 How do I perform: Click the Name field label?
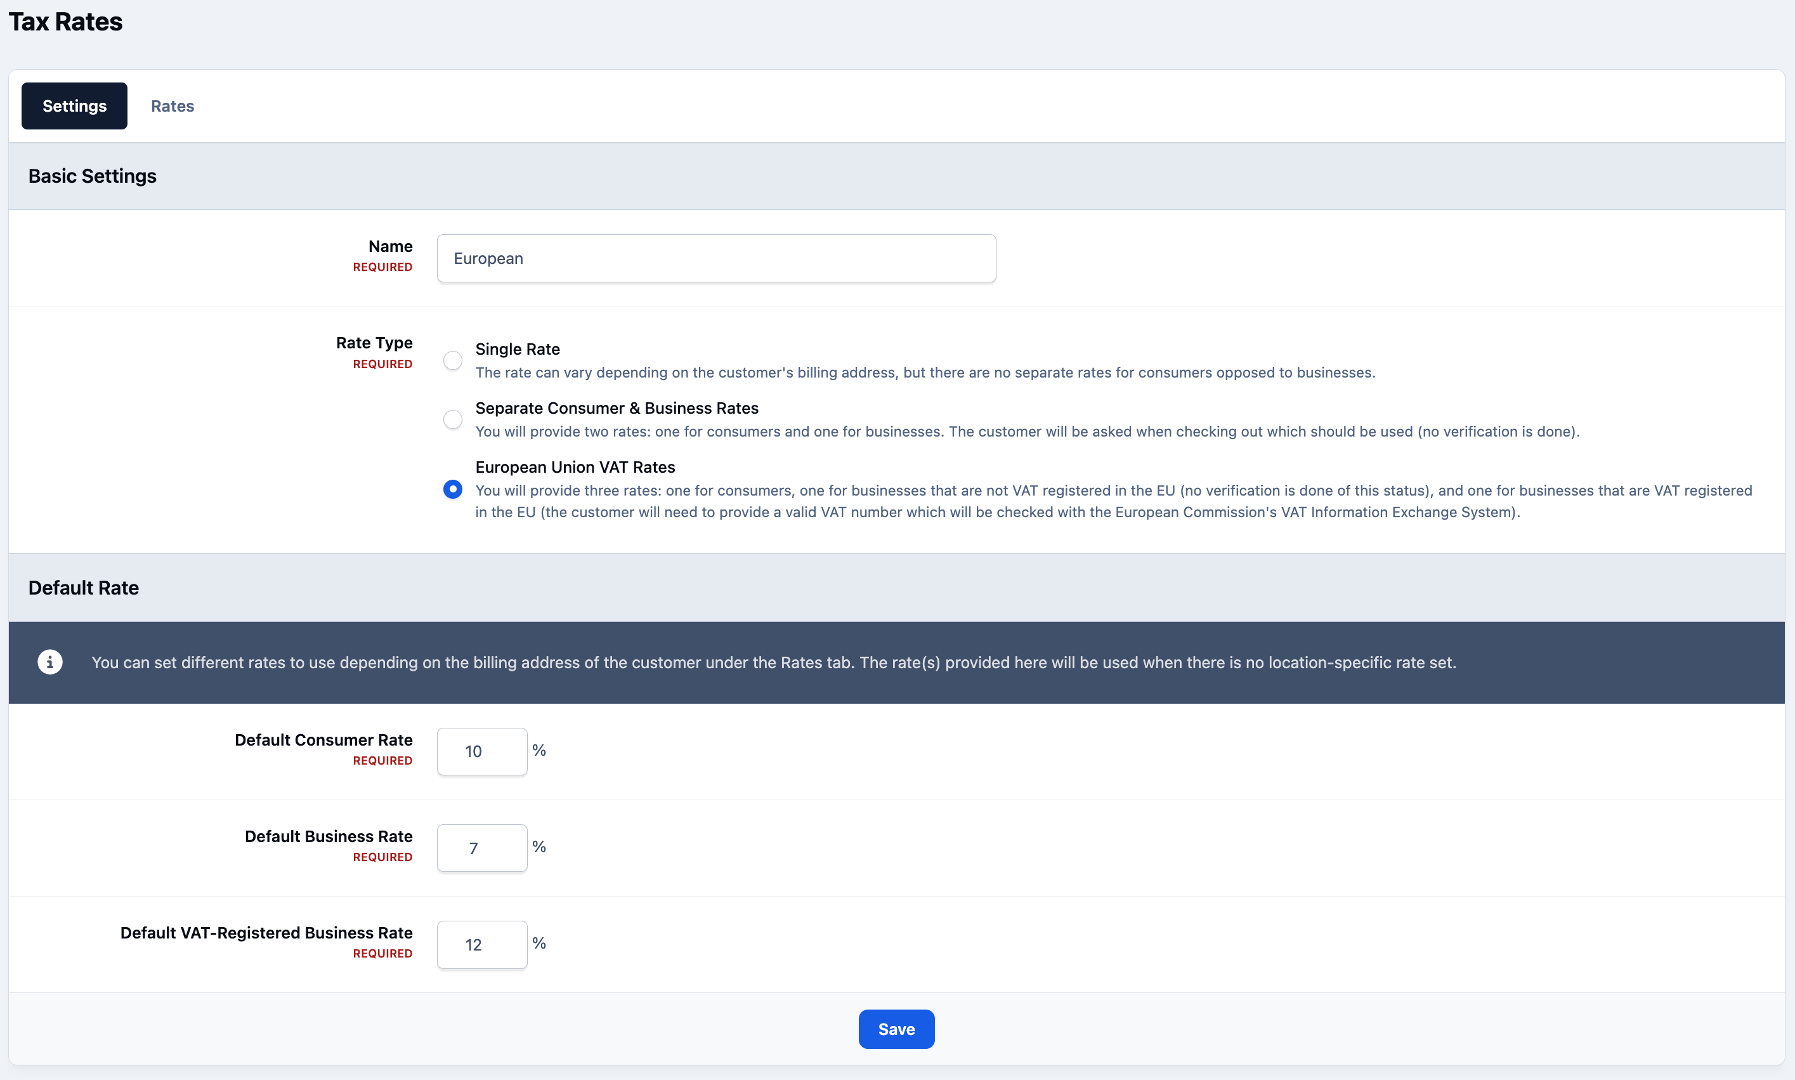coord(391,247)
